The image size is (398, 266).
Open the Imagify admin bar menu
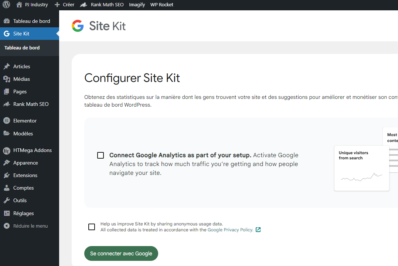tap(137, 5)
